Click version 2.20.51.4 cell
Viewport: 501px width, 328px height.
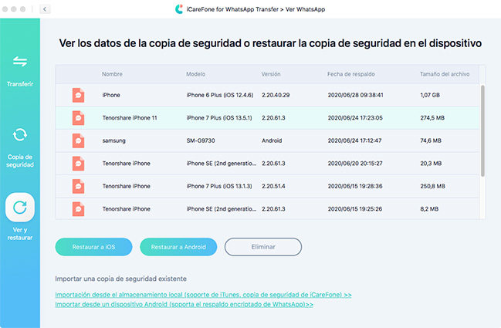pos(273,186)
